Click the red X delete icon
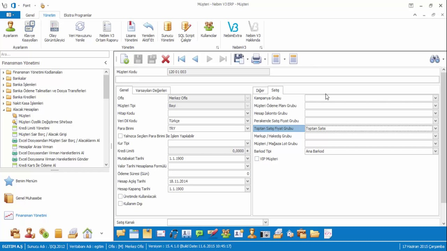This screenshot has height=251, width=447. pos(166,59)
